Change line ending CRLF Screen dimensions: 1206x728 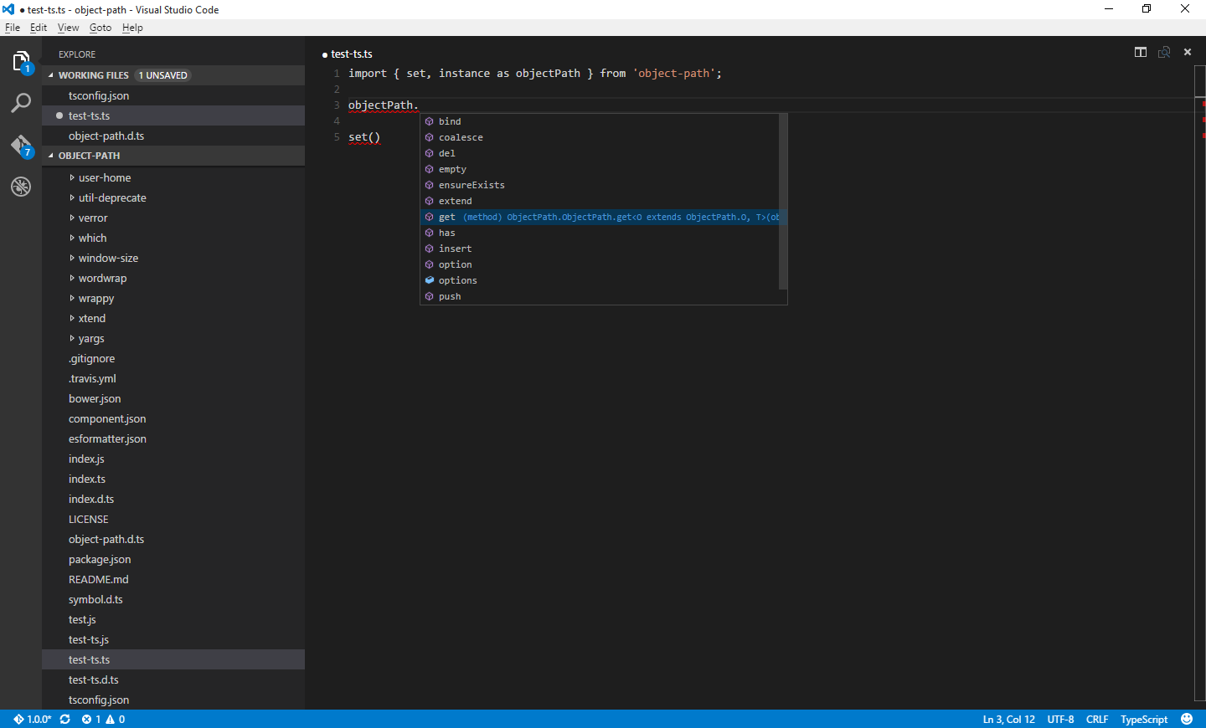[1097, 719]
